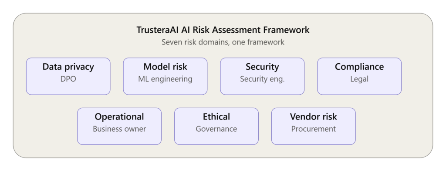The image size is (446, 171).
Task: Click the Operational domain box
Action: 119,126
